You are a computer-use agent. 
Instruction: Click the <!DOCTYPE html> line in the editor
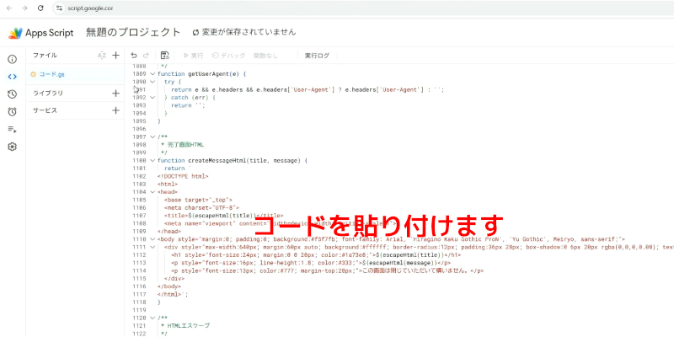(183, 176)
